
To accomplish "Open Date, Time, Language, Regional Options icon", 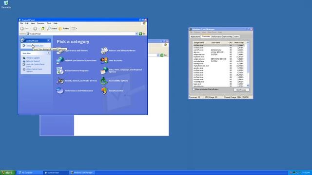I will pyautogui.click(x=104, y=70).
